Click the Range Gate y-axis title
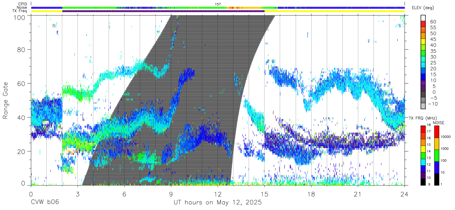Screen dimensions: 455x210 click(6, 100)
